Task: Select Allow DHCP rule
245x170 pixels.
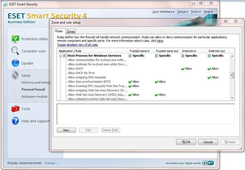Action: tap(76, 69)
